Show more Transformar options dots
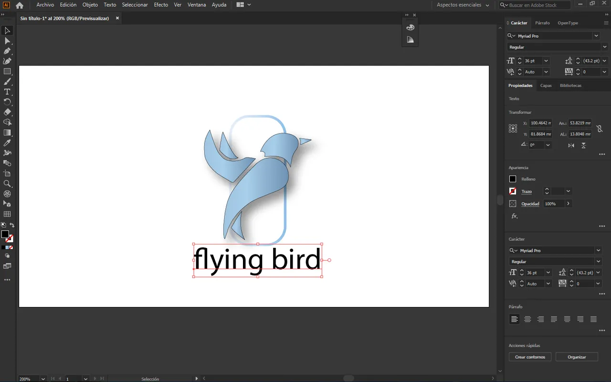This screenshot has width=611, height=382. [x=602, y=155]
